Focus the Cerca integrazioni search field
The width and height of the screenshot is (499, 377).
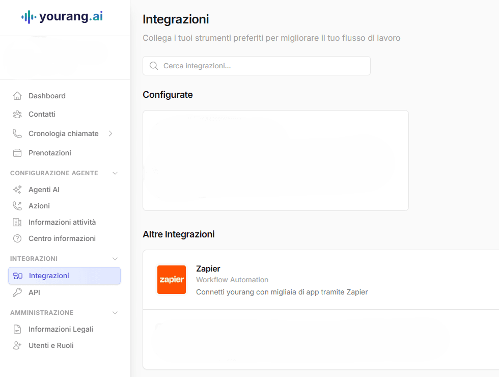pyautogui.click(x=257, y=66)
